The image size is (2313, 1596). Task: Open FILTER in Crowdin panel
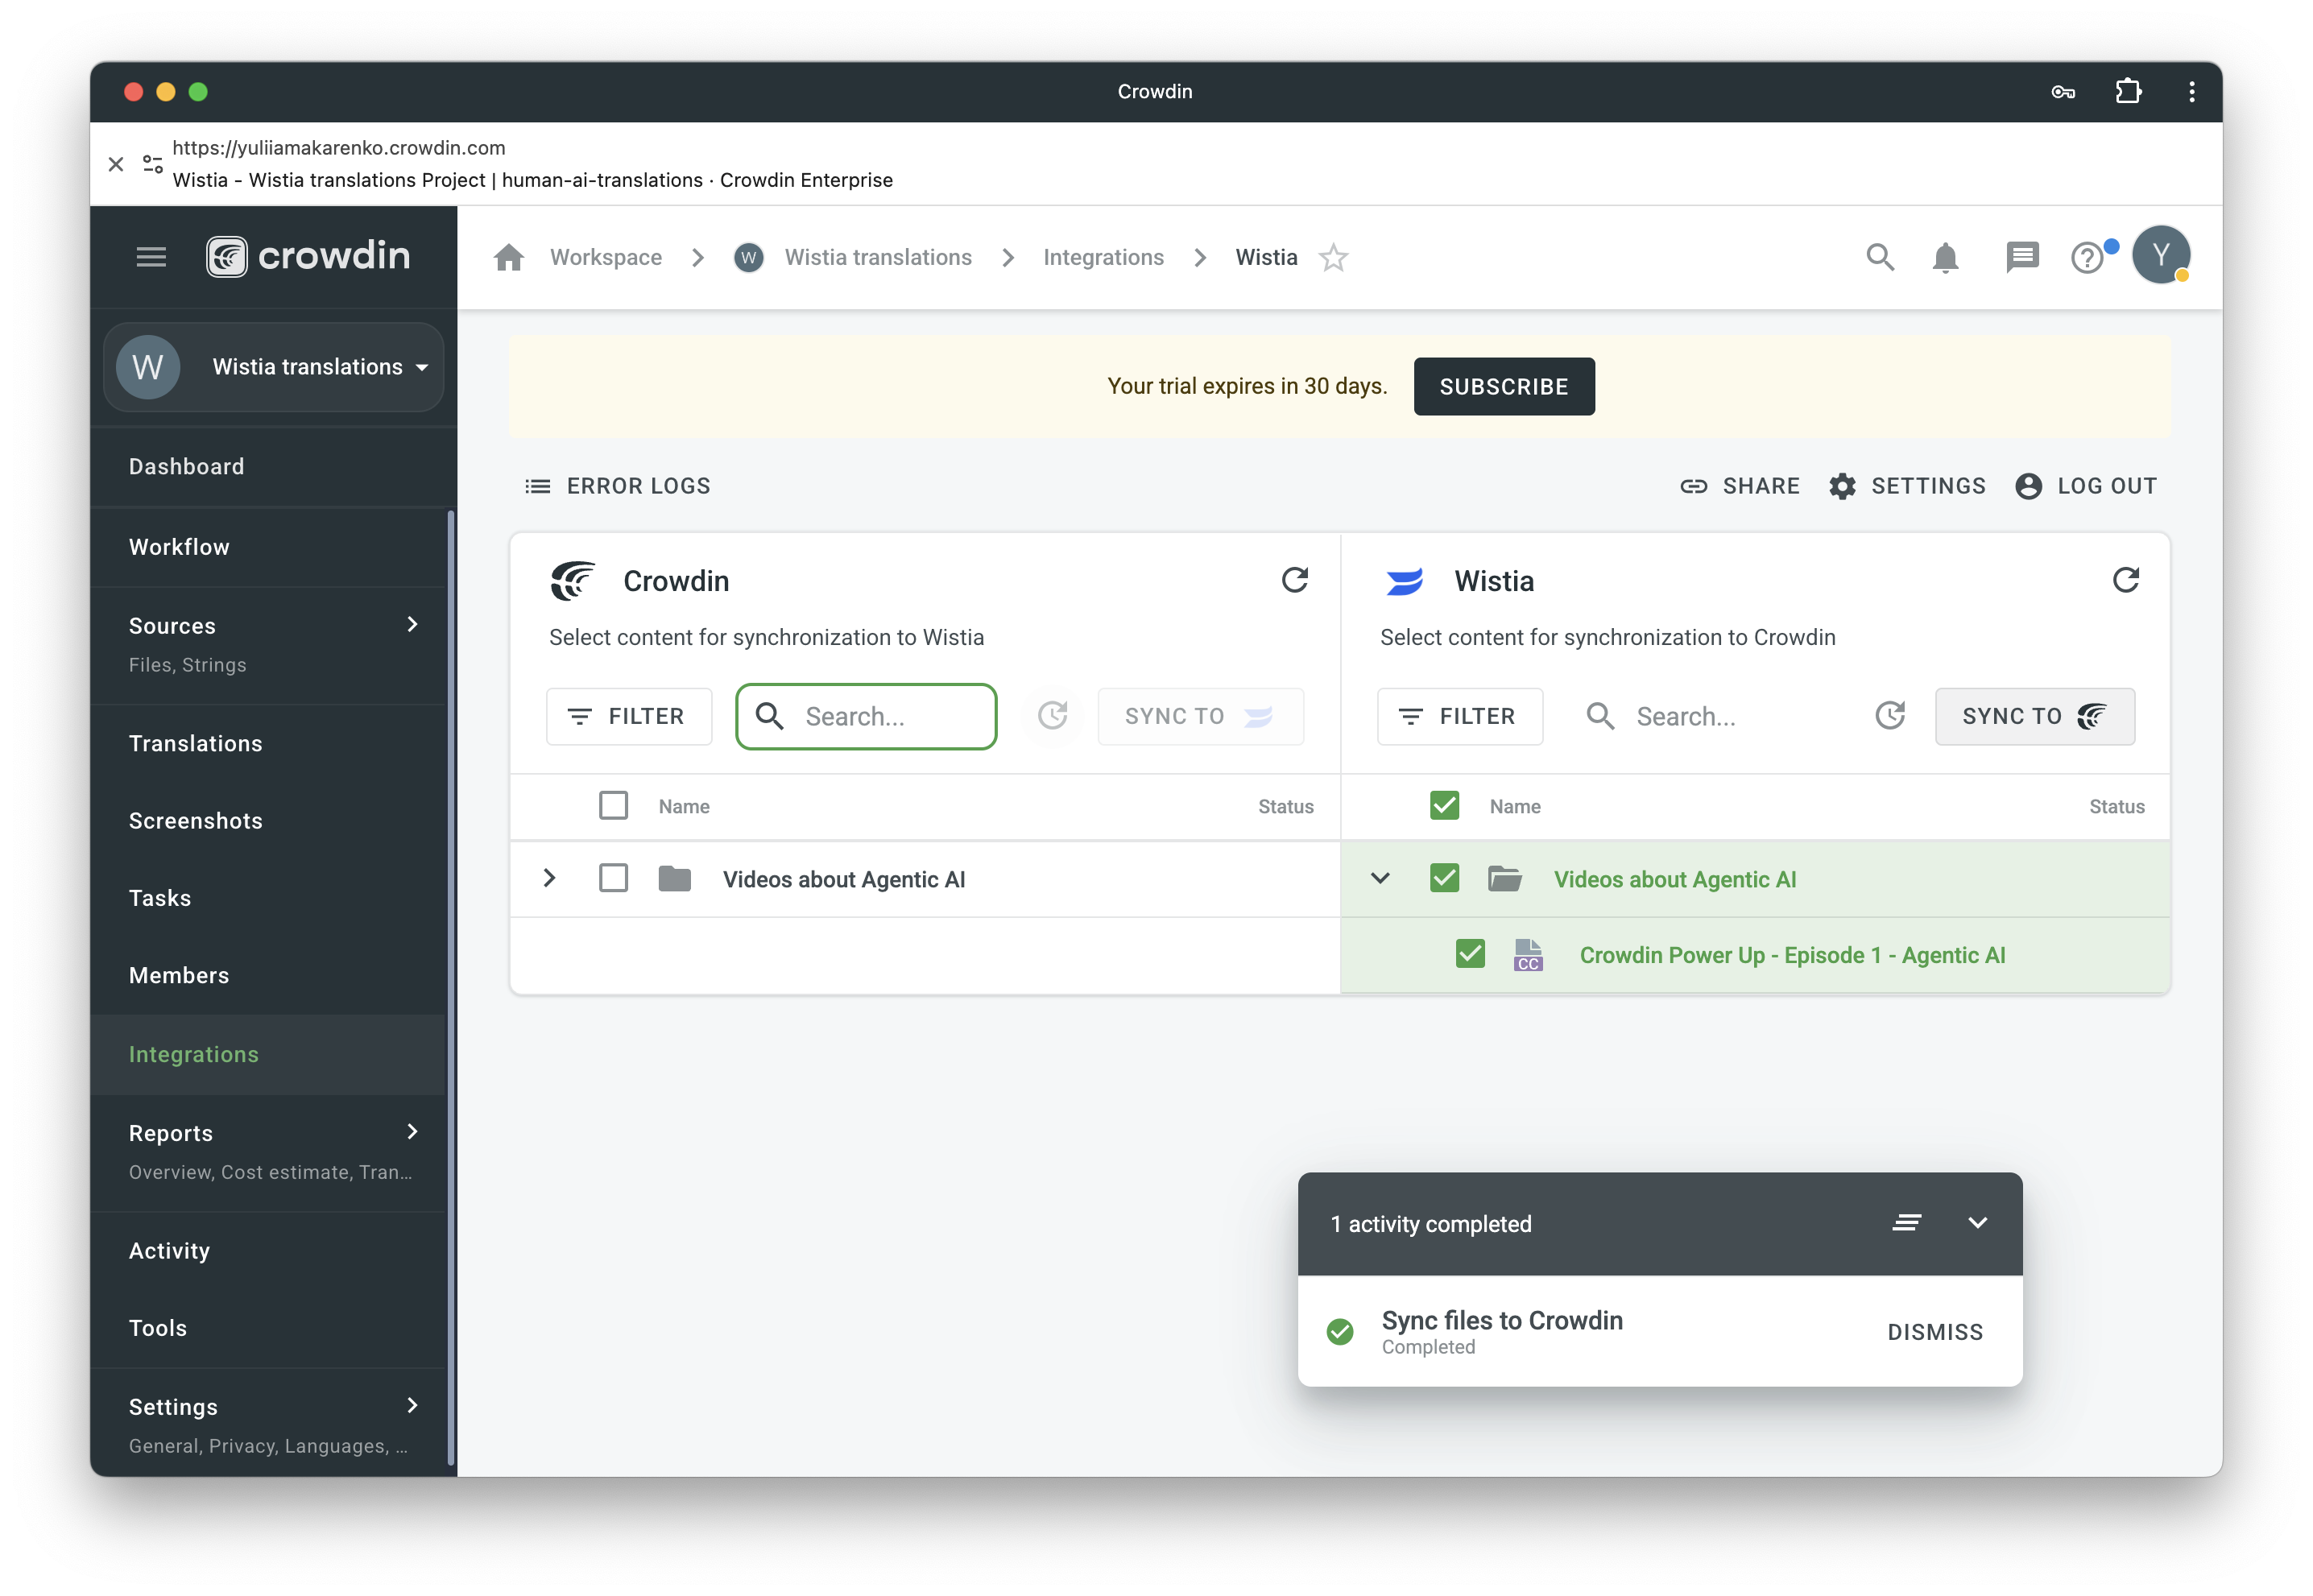coord(629,716)
